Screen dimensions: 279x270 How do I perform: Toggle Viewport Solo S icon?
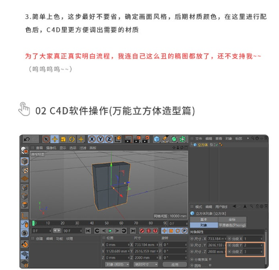(25, 233)
